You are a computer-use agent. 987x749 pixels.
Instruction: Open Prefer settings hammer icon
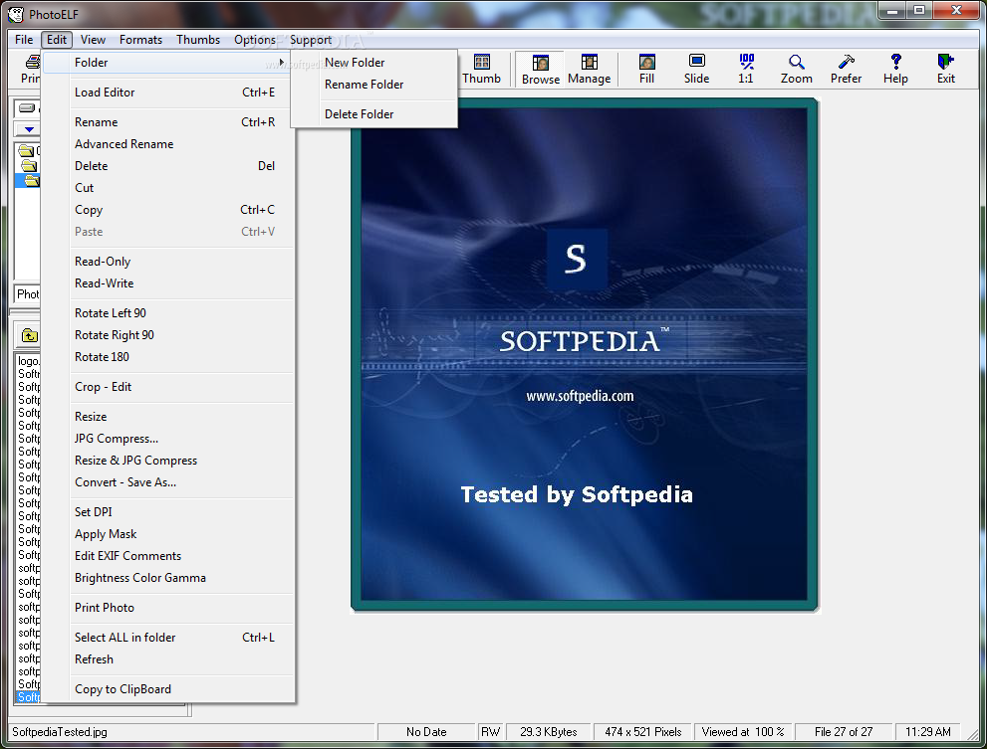[846, 69]
